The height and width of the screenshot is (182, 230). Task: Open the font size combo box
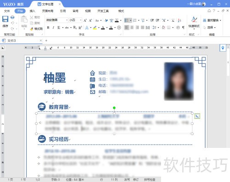(x=75, y=20)
